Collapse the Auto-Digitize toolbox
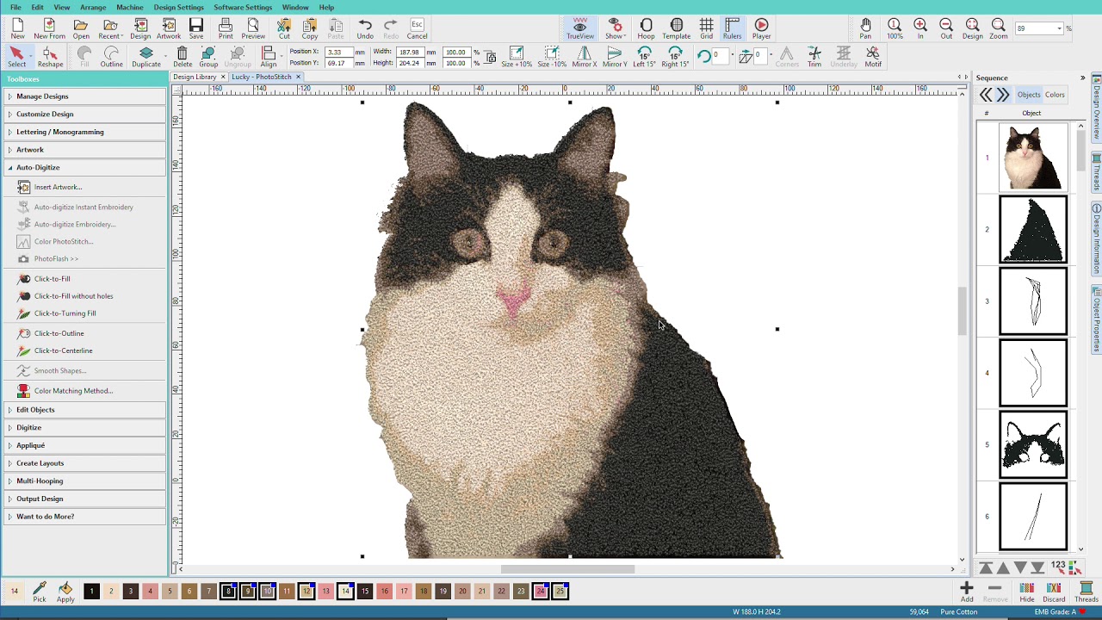 84,167
